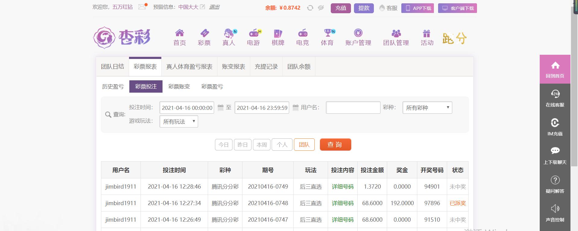Select 历史盈亏 sub-tab
This screenshot has height=231, width=578.
point(113,87)
